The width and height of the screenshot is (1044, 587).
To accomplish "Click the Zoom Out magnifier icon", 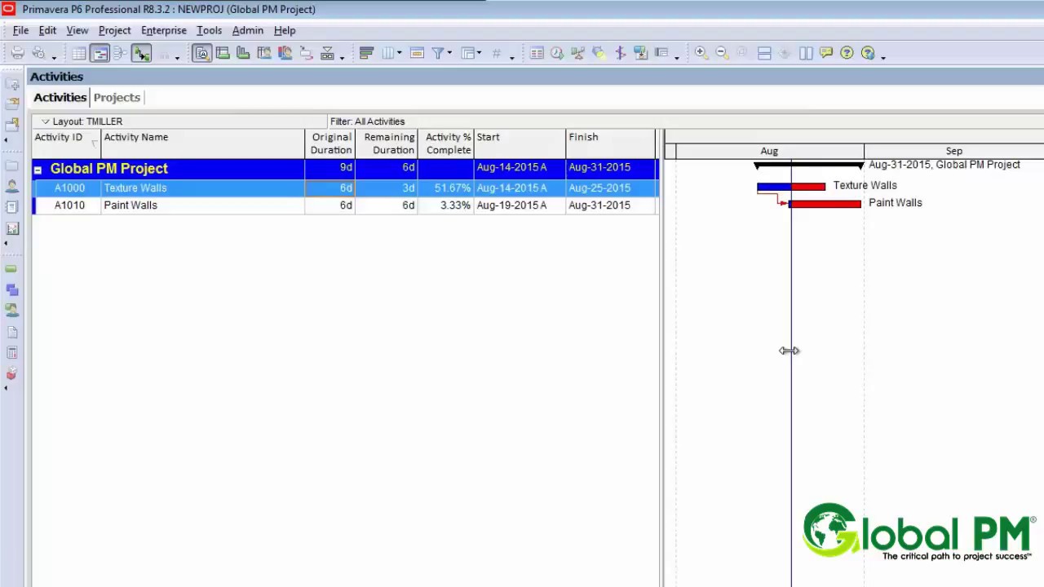I will coord(722,53).
